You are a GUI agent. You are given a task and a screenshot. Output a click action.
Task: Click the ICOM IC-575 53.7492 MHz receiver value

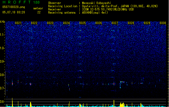(108, 9)
